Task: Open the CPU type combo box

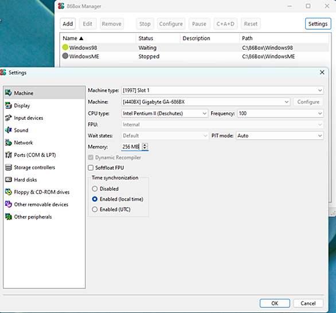Action: (x=165, y=114)
